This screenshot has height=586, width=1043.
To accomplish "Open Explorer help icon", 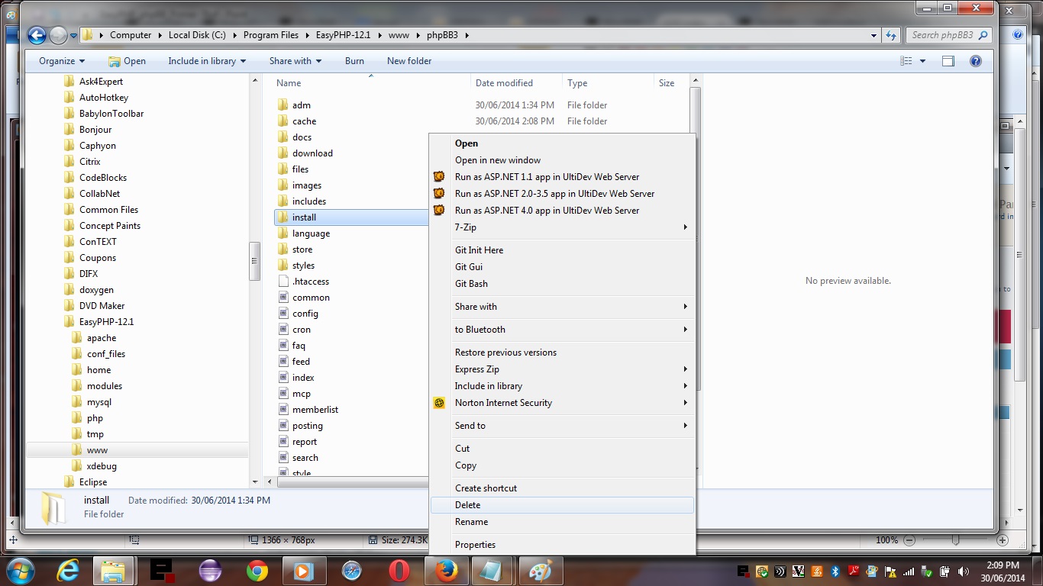I will (x=976, y=61).
